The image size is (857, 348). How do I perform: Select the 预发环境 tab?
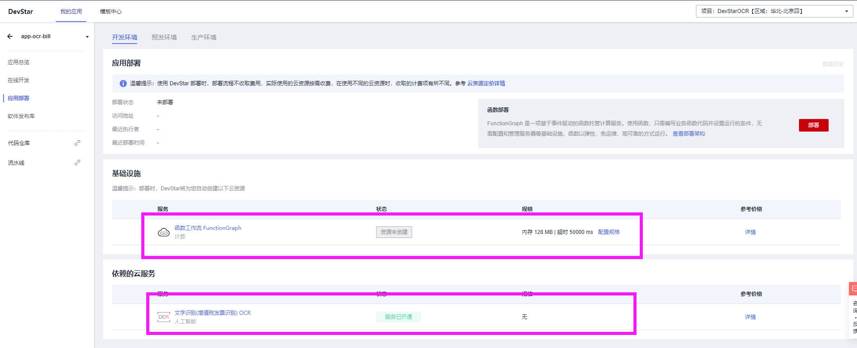(164, 37)
